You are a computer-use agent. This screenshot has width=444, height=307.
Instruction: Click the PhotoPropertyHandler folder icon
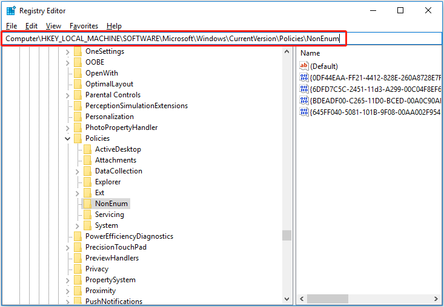pos(78,128)
